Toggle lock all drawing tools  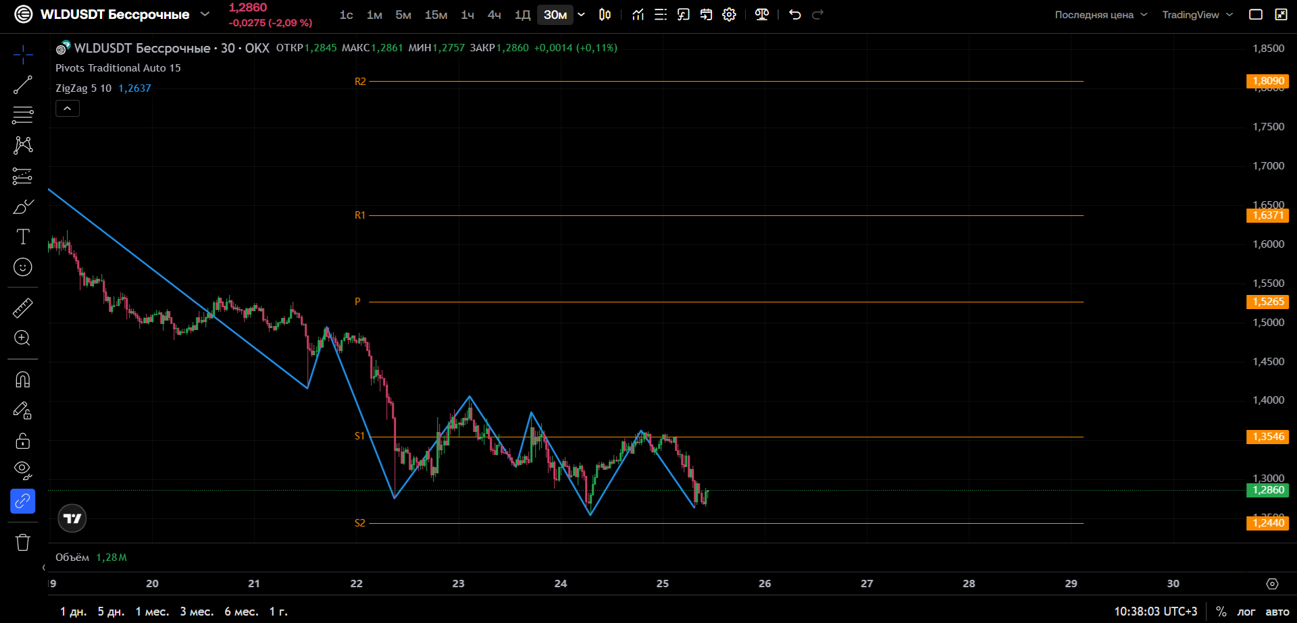(23, 441)
